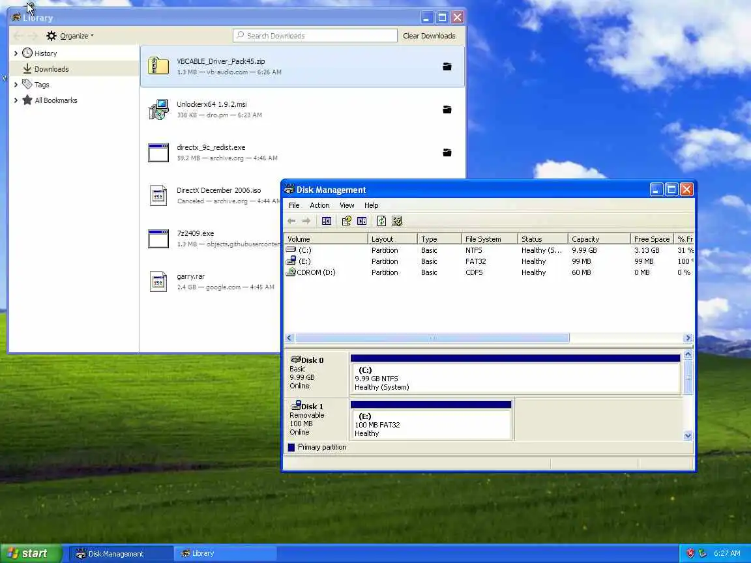Viewport: 751px width, 563px height.
Task: Open the Organize dropdown menu
Action: click(70, 35)
